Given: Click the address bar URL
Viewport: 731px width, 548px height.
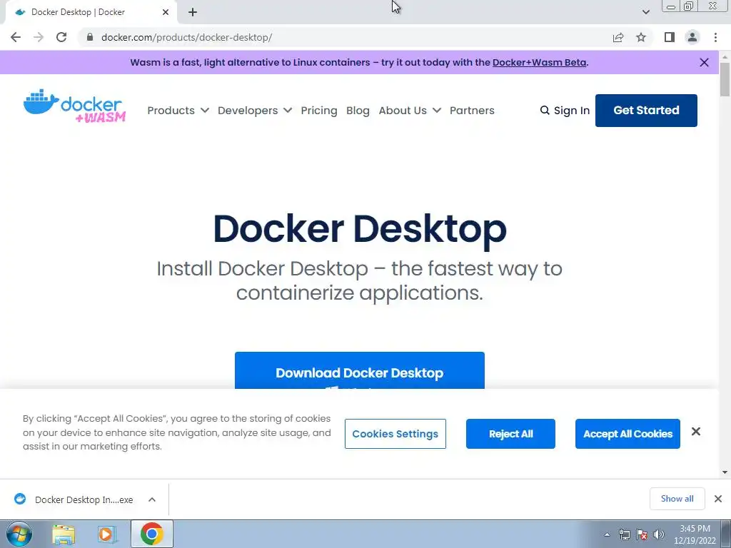Looking at the screenshot, I should click(x=186, y=37).
